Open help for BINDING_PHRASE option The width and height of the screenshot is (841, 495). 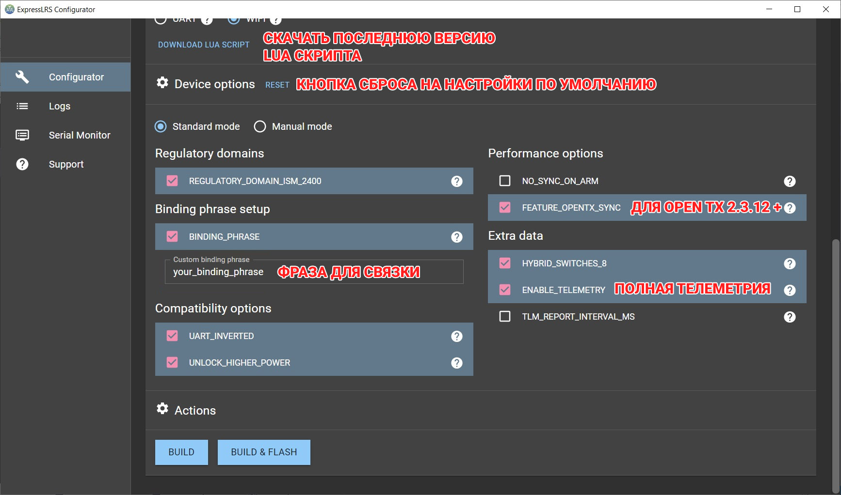[457, 237]
